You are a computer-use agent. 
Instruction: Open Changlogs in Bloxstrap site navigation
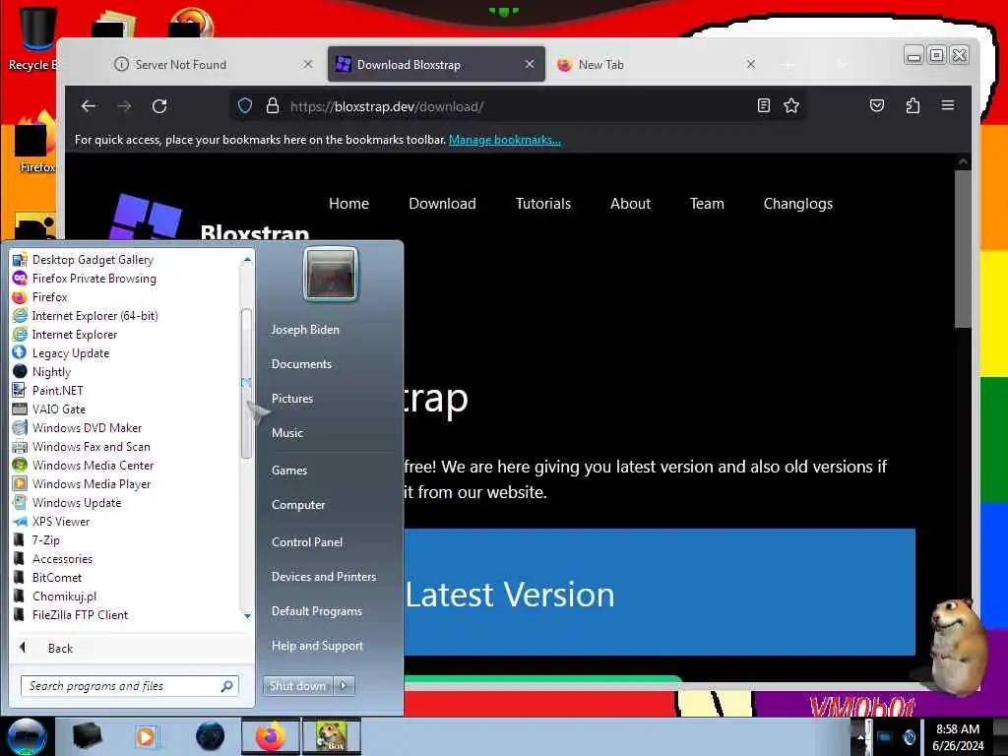pyautogui.click(x=797, y=204)
